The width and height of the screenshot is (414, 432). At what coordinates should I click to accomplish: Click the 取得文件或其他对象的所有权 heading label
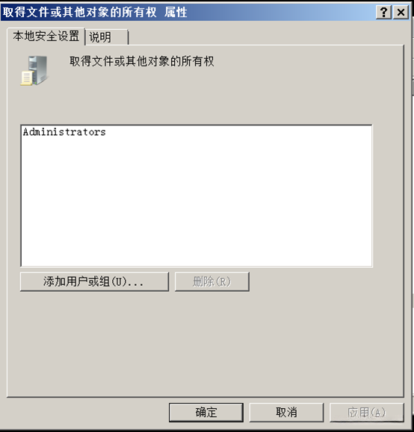[142, 61]
